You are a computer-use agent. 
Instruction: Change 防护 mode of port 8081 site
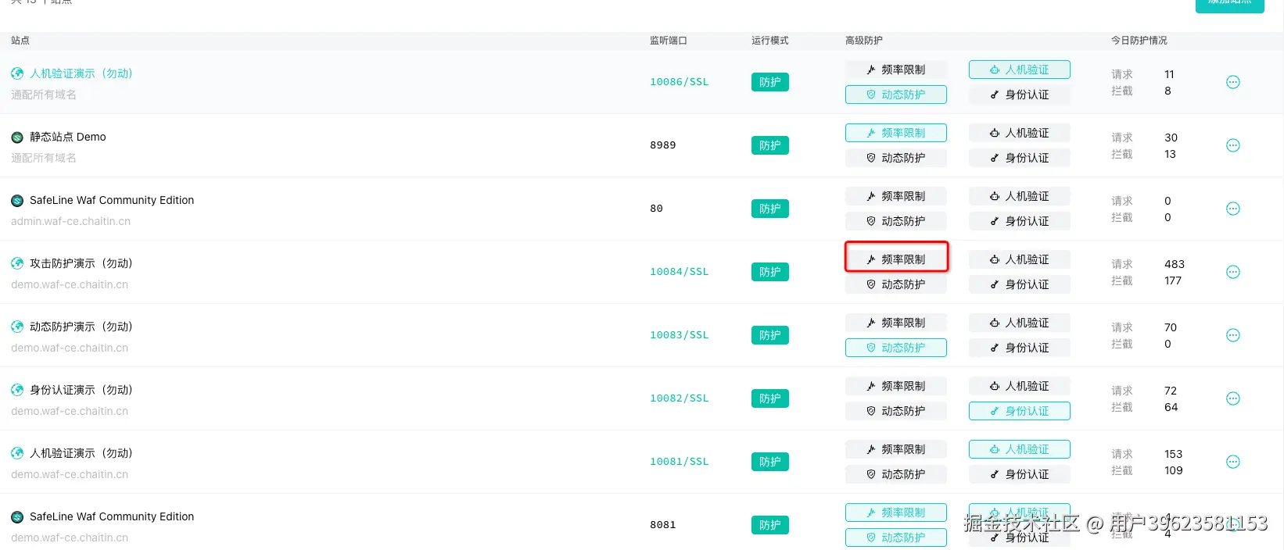pos(770,525)
